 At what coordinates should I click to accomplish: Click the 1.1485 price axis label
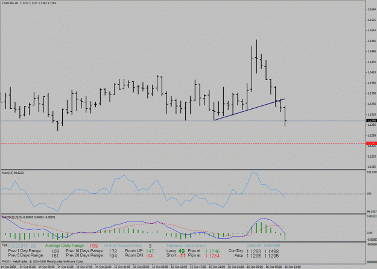point(372,41)
